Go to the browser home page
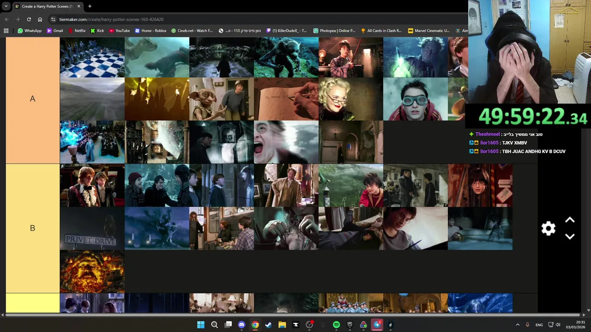This screenshot has width=591, height=332. point(40,19)
